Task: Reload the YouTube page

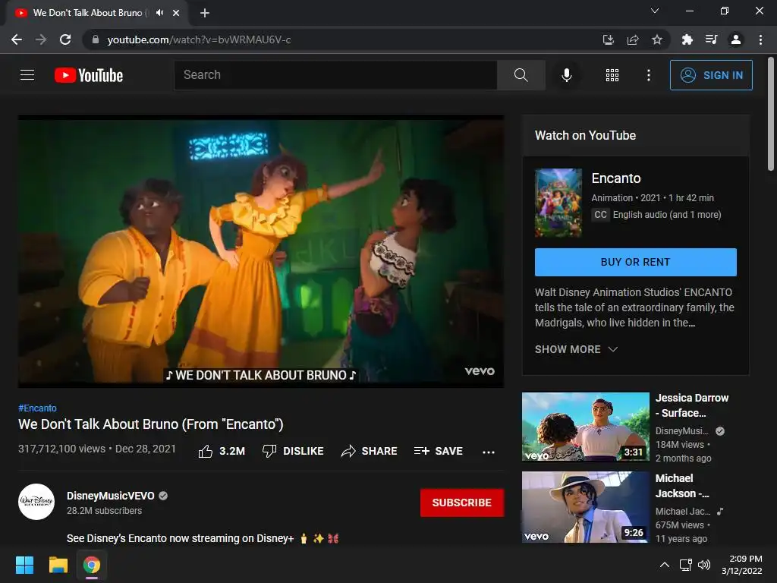Action: pos(65,39)
